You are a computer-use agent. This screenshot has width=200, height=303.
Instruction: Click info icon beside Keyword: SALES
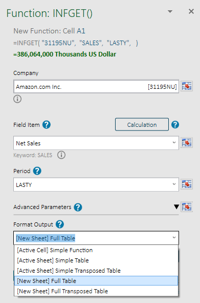[61, 155]
